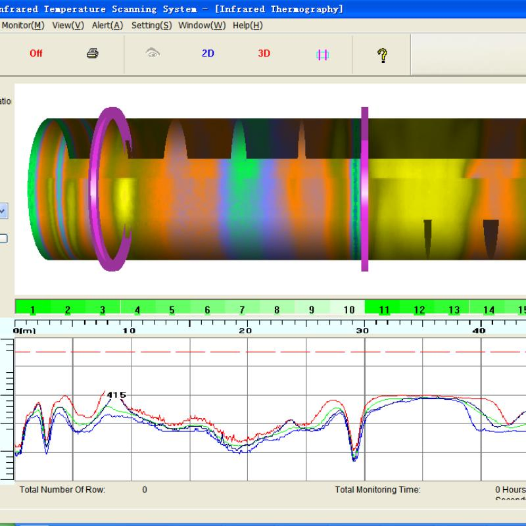Click the grayed eye view icon
The image size is (526, 526).
click(153, 53)
